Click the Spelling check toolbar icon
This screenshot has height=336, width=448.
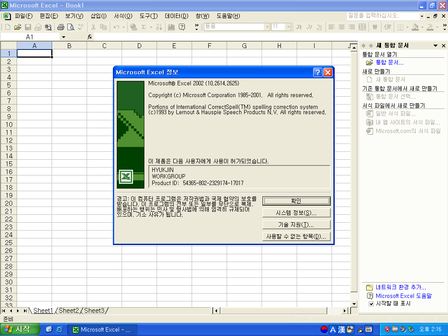pos(81,27)
